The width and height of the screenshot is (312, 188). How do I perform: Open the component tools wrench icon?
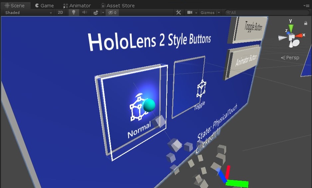pos(179,13)
